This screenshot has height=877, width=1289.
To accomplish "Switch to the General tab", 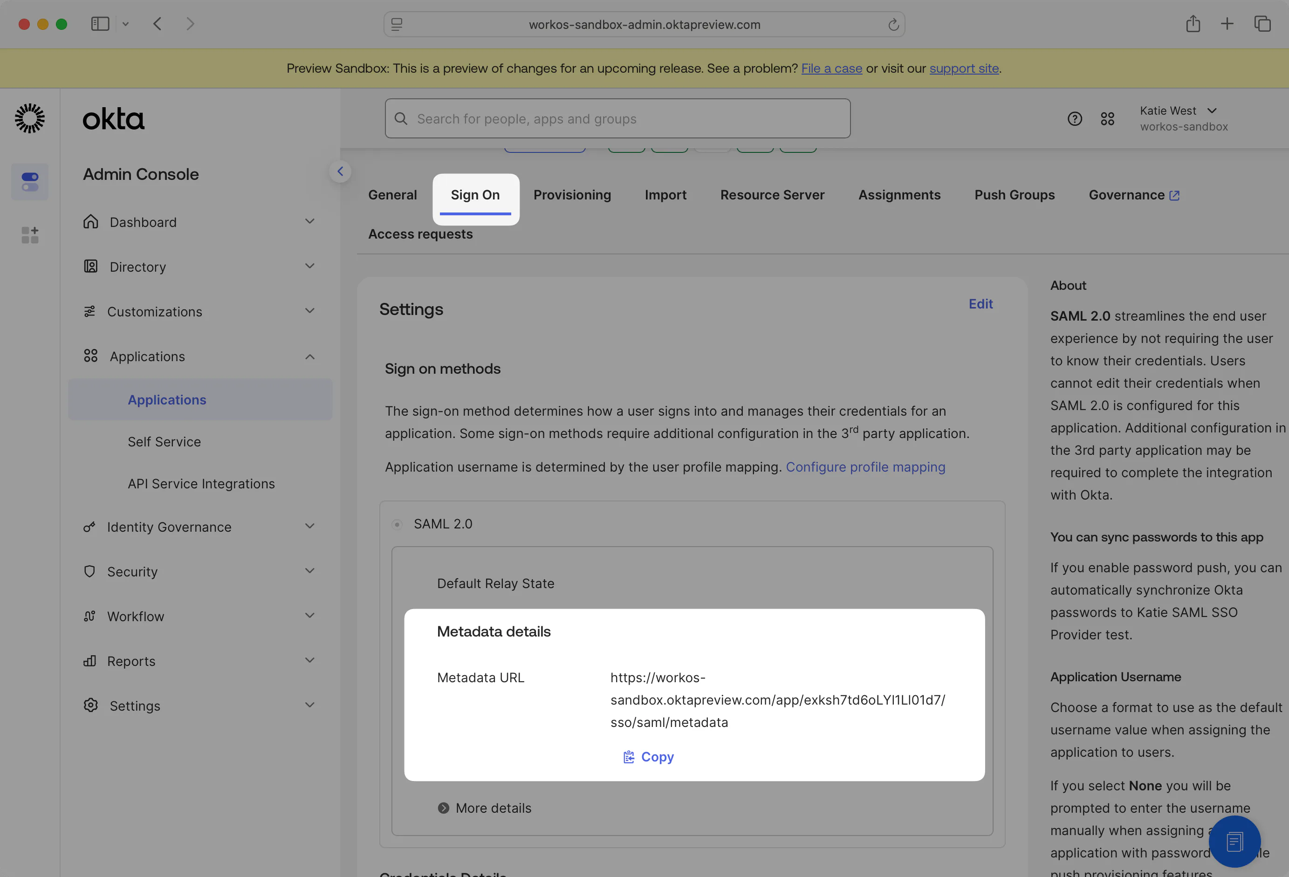I will point(393,195).
